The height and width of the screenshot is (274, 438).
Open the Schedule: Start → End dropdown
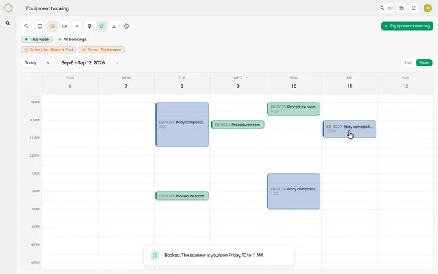click(49, 50)
